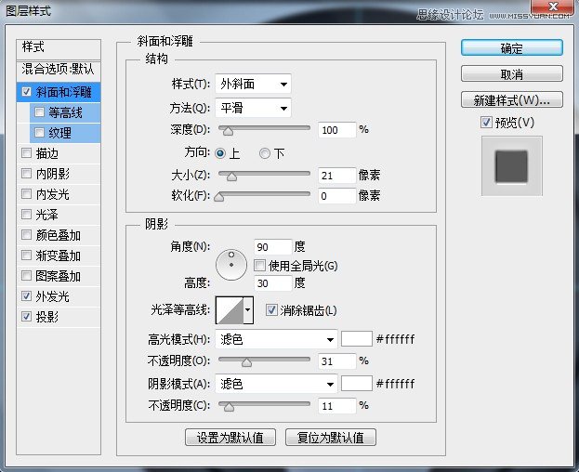579x472 pixels.
Task: Enable the 描边 checkbox
Action: pyautogui.click(x=26, y=152)
